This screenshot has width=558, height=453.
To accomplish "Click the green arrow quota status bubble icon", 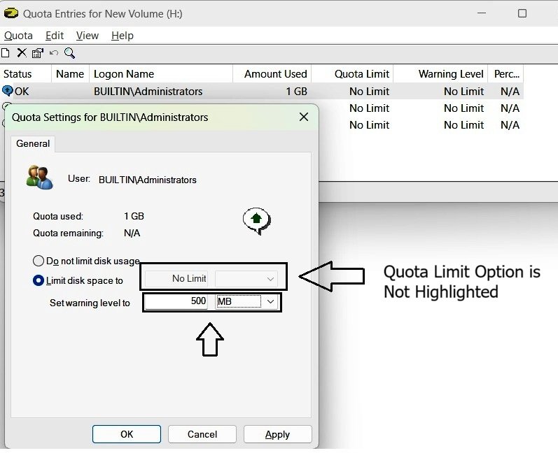I will pyautogui.click(x=256, y=220).
